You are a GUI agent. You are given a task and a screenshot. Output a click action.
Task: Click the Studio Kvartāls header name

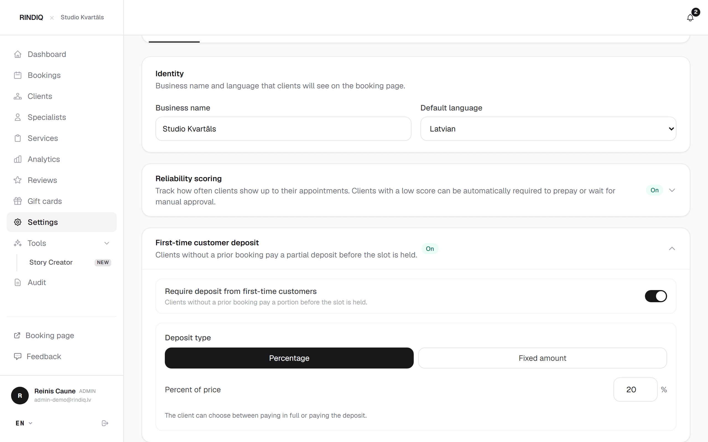pos(82,17)
